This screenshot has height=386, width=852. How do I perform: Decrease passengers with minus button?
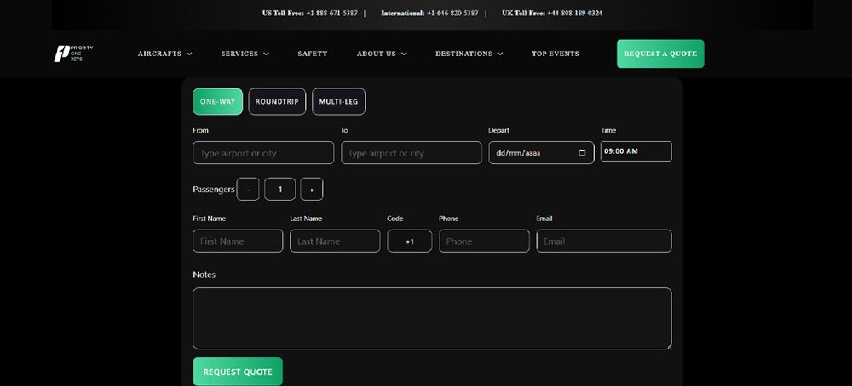tap(248, 190)
